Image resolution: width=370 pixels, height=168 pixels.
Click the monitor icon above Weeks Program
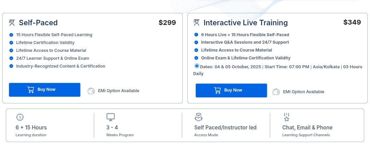click(110, 117)
